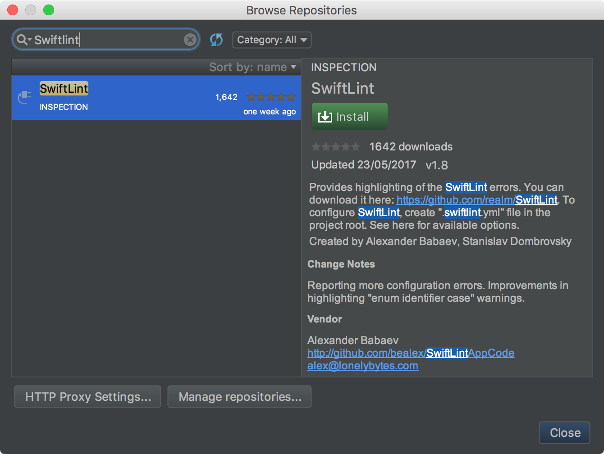The width and height of the screenshot is (604, 454).
Task: Click the Vendor heading
Action: (325, 319)
